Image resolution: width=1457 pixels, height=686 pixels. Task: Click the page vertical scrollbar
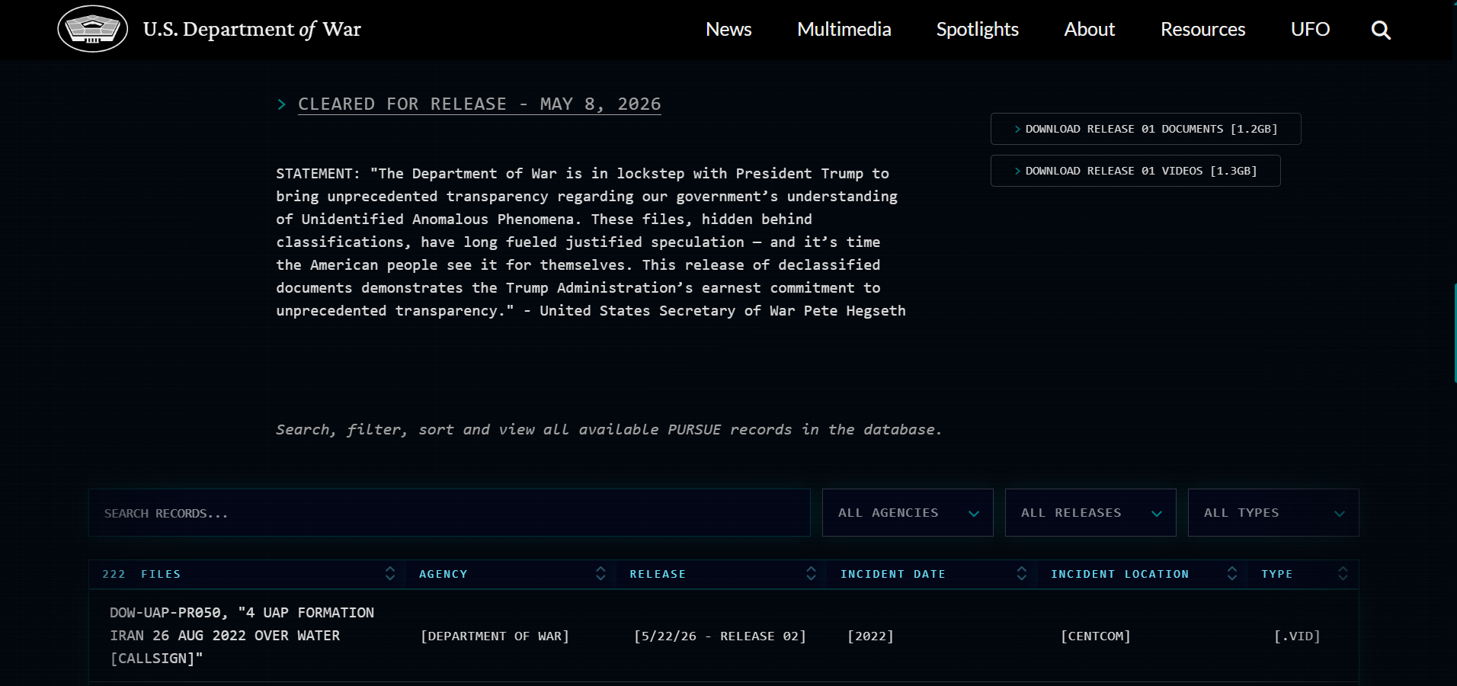1455,333
